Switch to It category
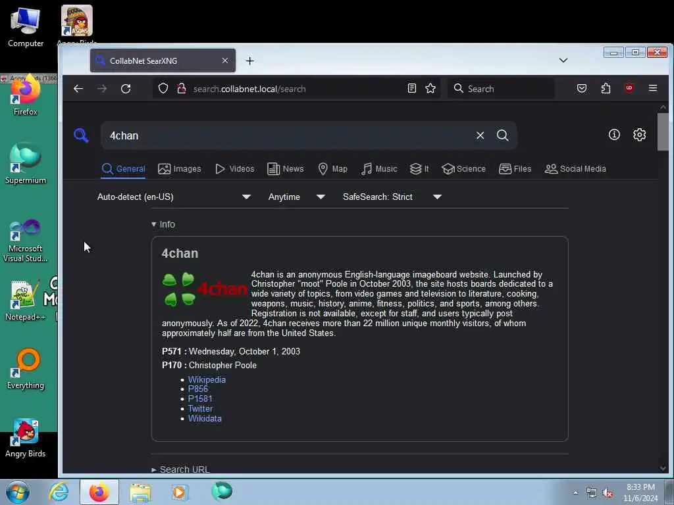 pos(419,169)
